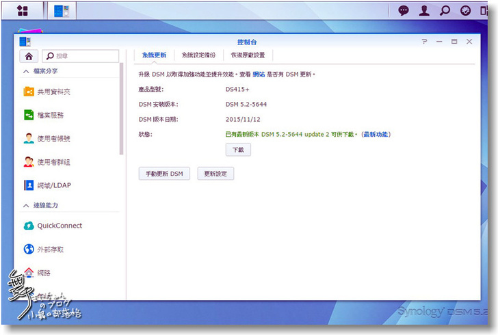Open the resource monitor gauge icon
The height and width of the screenshot is (335, 498).
[x=465, y=10]
